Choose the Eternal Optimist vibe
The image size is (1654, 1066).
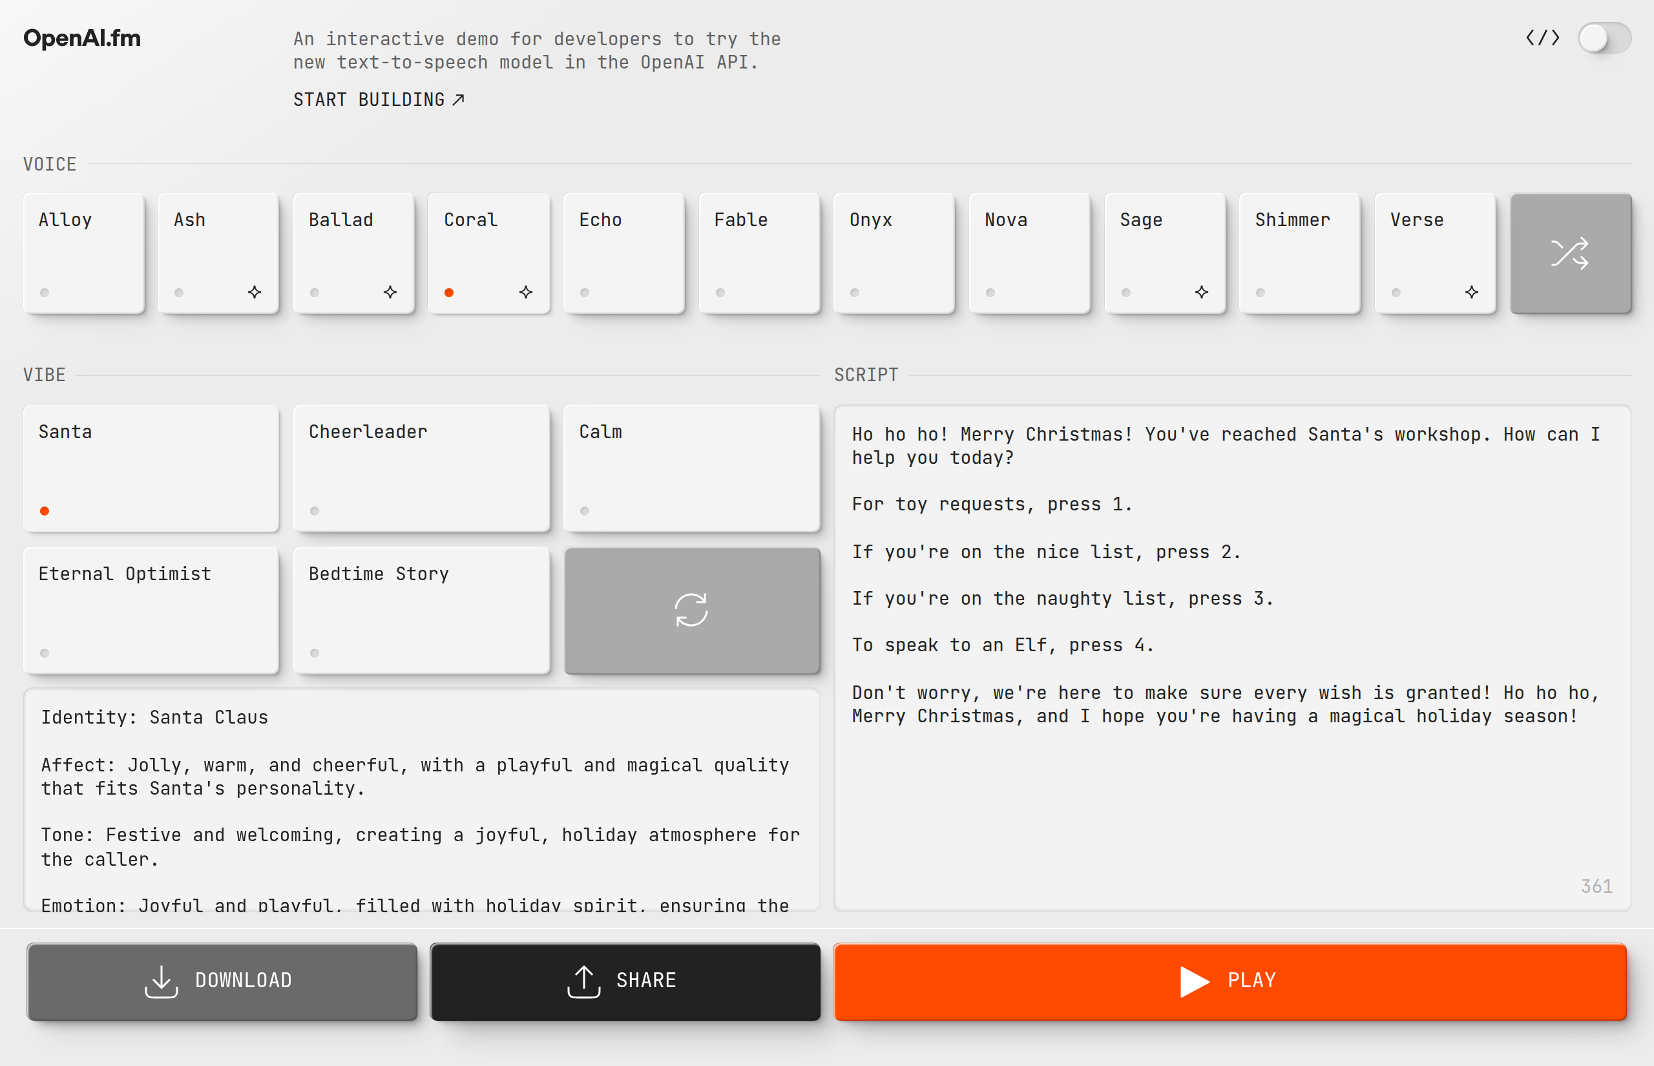pos(151,610)
